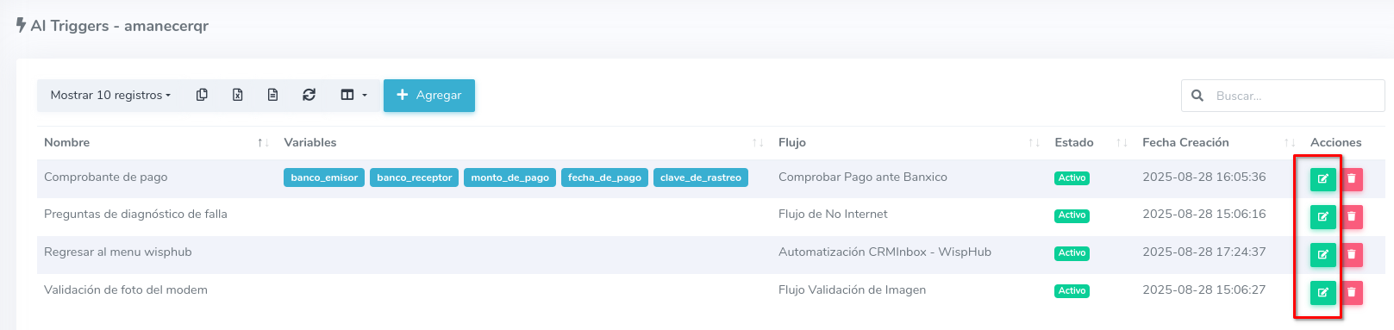Sort table by Nombre column
Image resolution: width=1394 pixels, height=330 pixels.
tap(157, 142)
